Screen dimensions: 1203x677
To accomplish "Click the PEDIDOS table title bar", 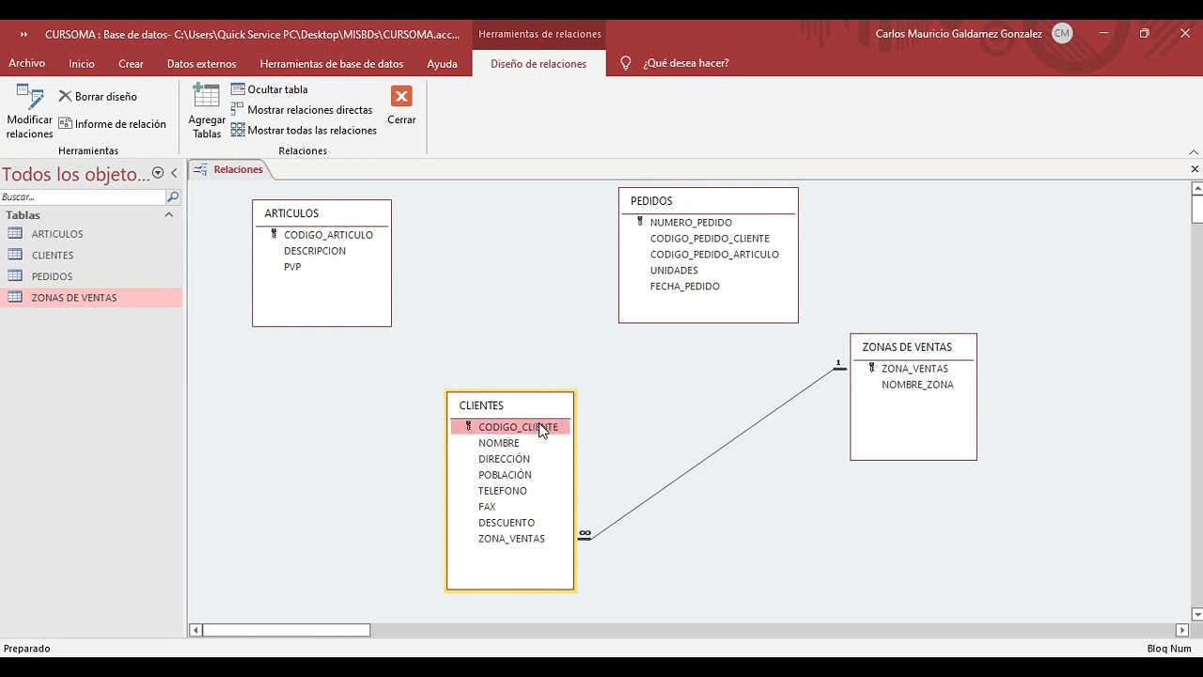I will tap(709, 201).
